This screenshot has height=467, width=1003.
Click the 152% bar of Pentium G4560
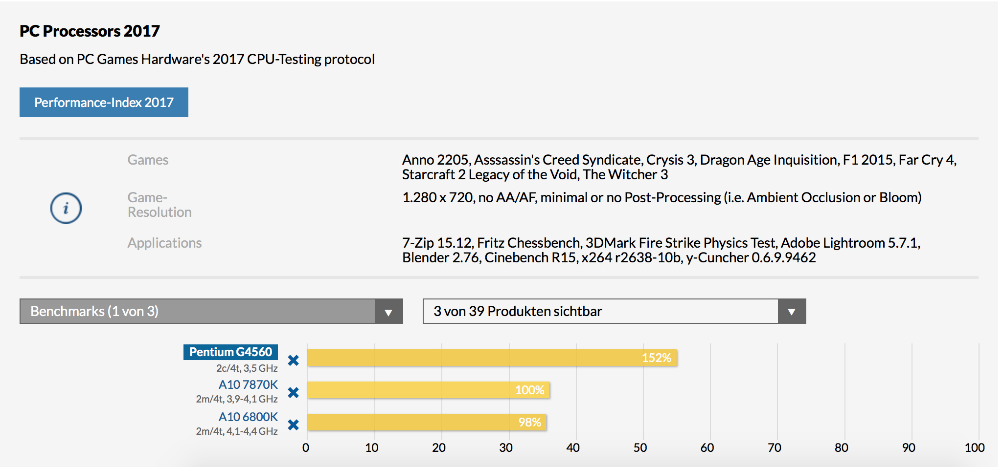492,358
